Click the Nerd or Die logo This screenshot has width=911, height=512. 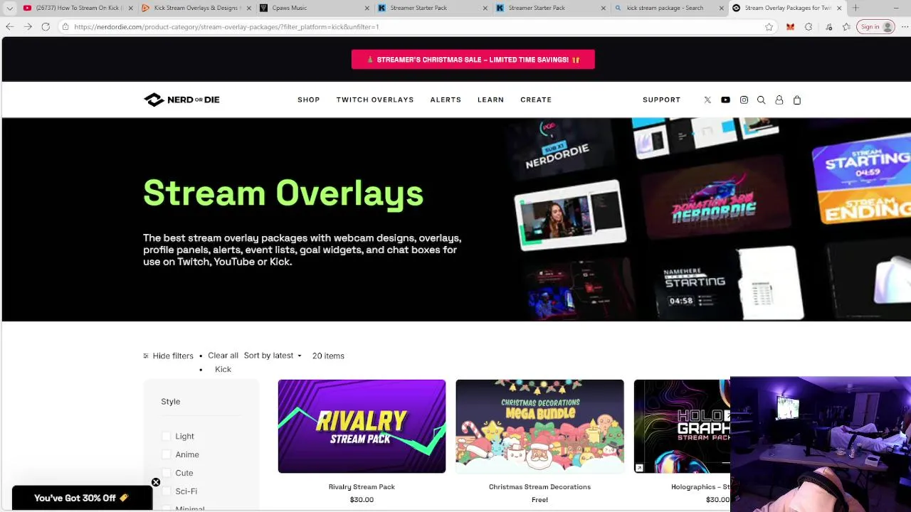pos(181,100)
